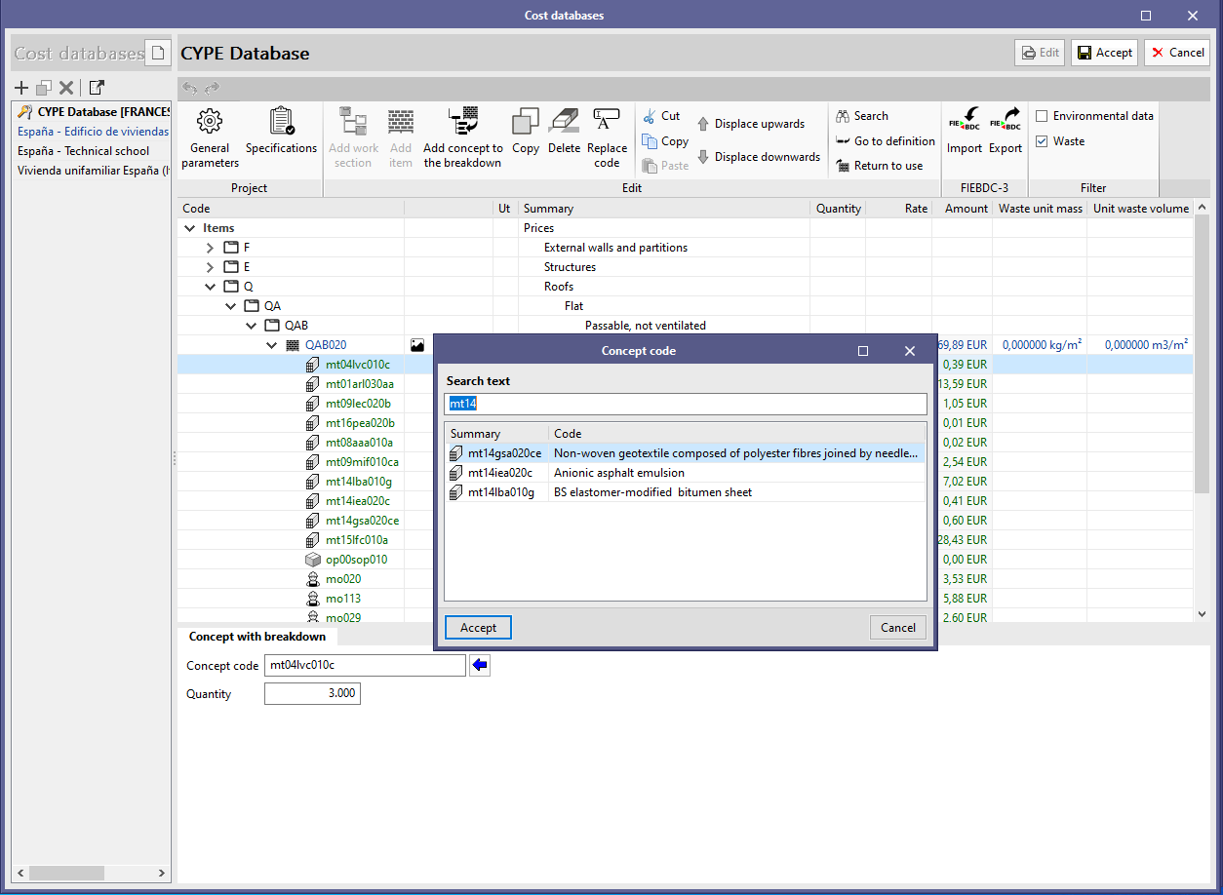Accept the selected concept code

pos(478,628)
